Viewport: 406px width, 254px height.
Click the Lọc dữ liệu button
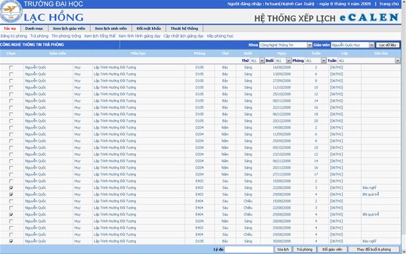(x=388, y=45)
